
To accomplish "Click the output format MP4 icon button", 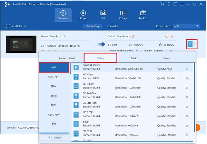I will [x=190, y=44].
